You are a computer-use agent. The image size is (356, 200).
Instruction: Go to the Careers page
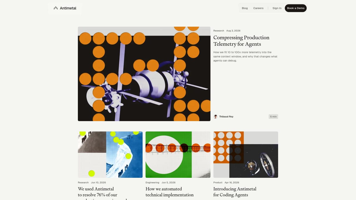pos(258,8)
